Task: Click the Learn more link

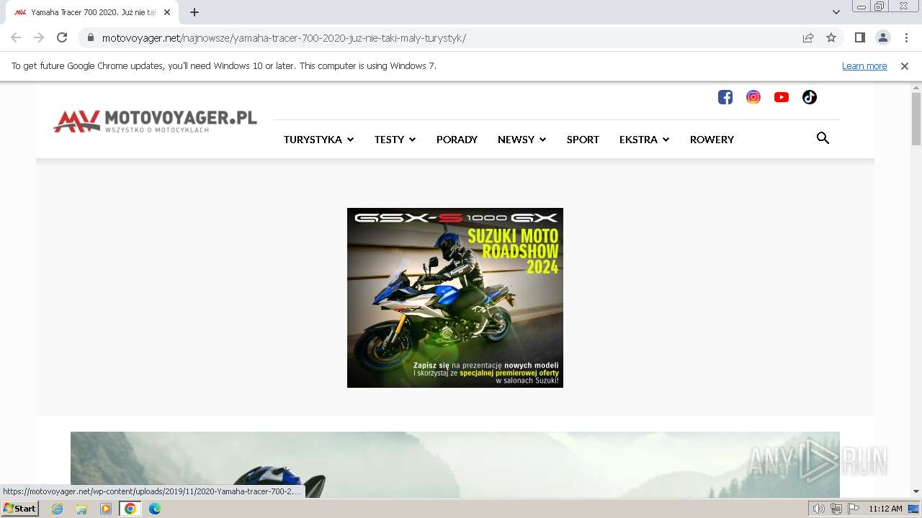Action: click(x=864, y=65)
